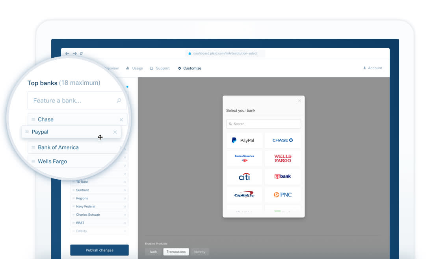Choose the Bank of America tile
Image resolution: width=448 pixels, height=259 pixels.
pos(244,158)
